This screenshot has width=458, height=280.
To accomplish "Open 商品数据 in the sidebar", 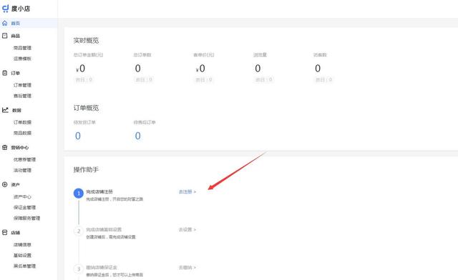I will (22, 133).
